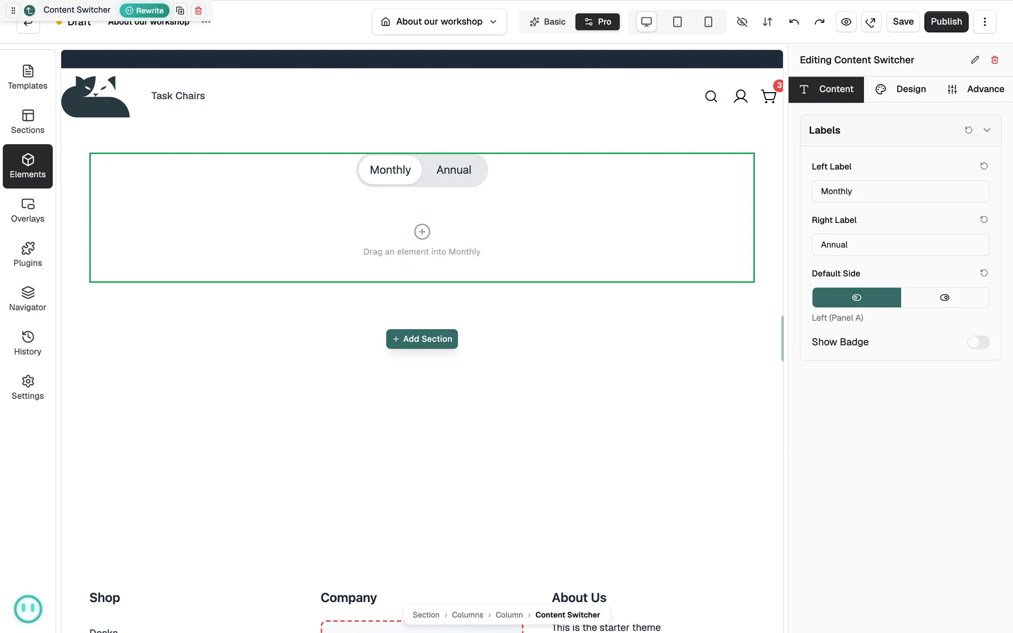This screenshot has height=633, width=1013.
Task: Select the Advance tab
Action: point(976,90)
